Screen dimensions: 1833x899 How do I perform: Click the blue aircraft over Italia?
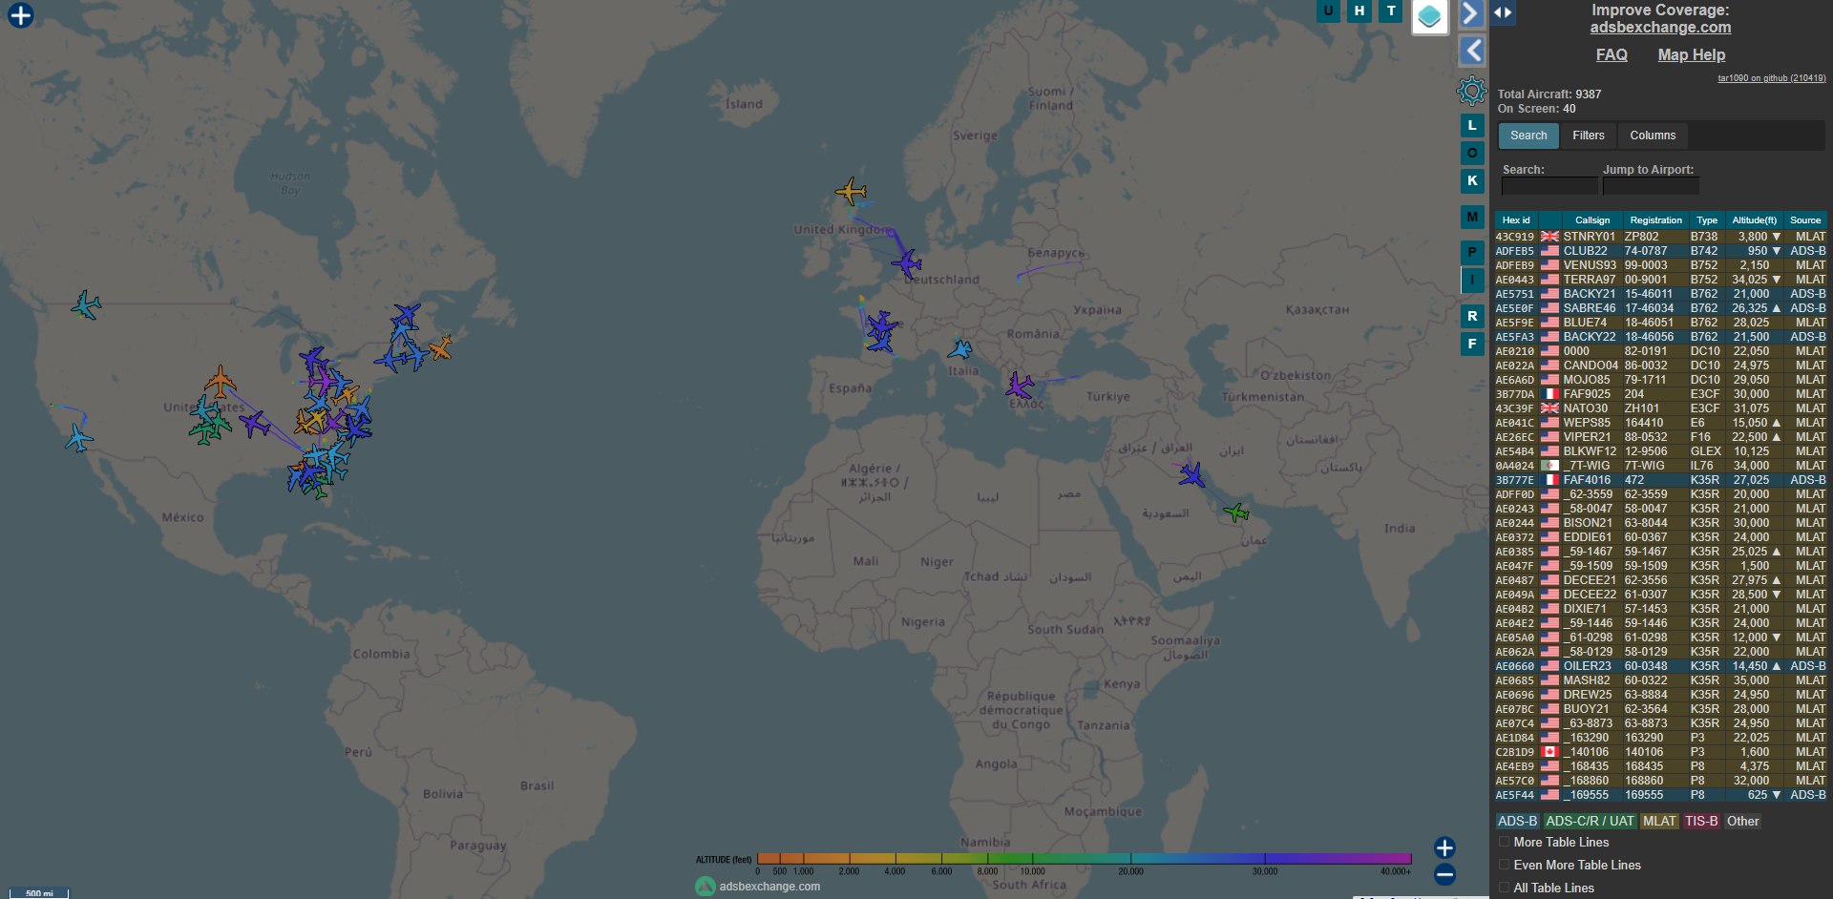click(x=960, y=350)
